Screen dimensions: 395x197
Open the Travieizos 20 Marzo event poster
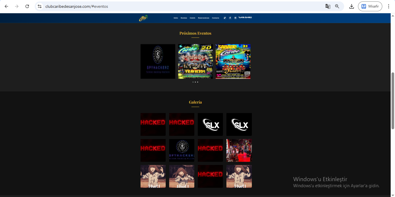pyautogui.click(x=195, y=61)
